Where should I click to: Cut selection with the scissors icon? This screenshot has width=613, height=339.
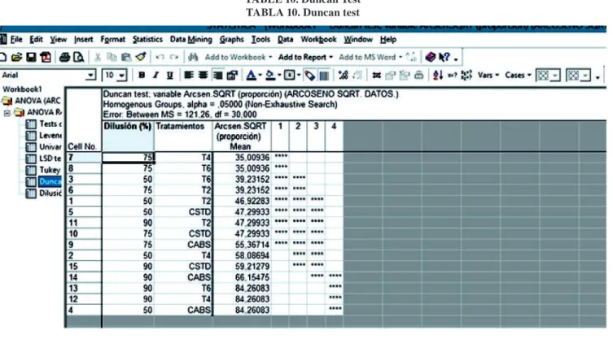98,58
